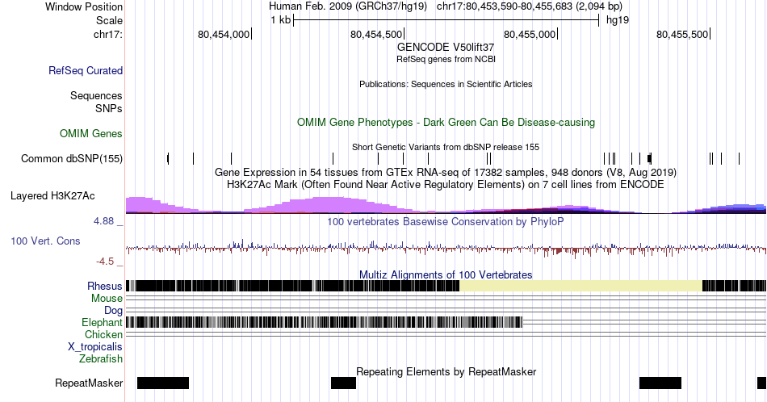This screenshot has height=402, width=767.
Task: Click Repeating Elements by RepeatMasker title
Action: click(x=446, y=371)
